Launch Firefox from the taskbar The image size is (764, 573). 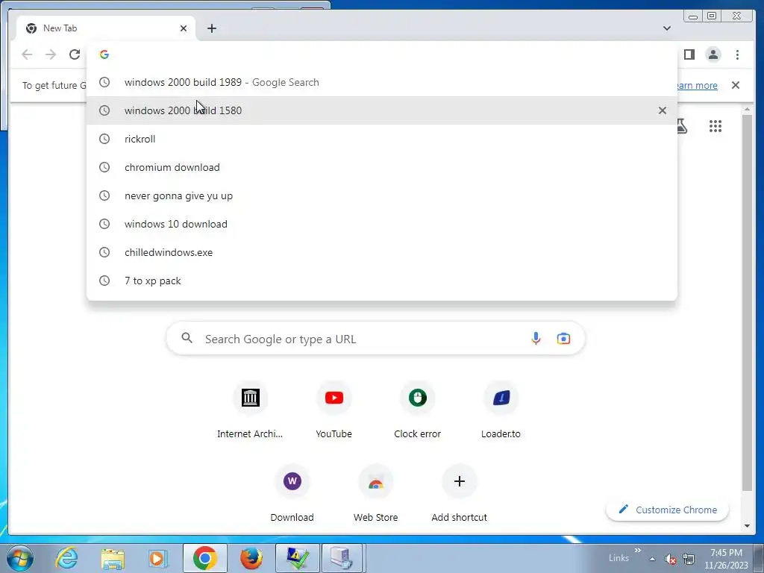[251, 558]
